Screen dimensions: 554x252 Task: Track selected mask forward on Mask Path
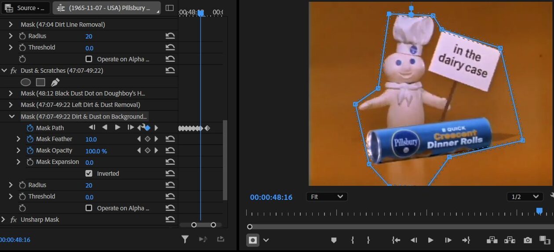(x=117, y=128)
